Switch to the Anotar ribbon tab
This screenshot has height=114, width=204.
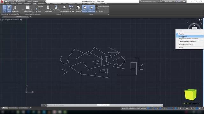20,4
